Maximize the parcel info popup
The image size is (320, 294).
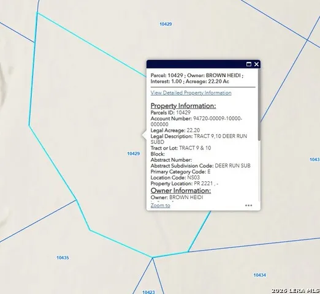(x=249, y=64)
